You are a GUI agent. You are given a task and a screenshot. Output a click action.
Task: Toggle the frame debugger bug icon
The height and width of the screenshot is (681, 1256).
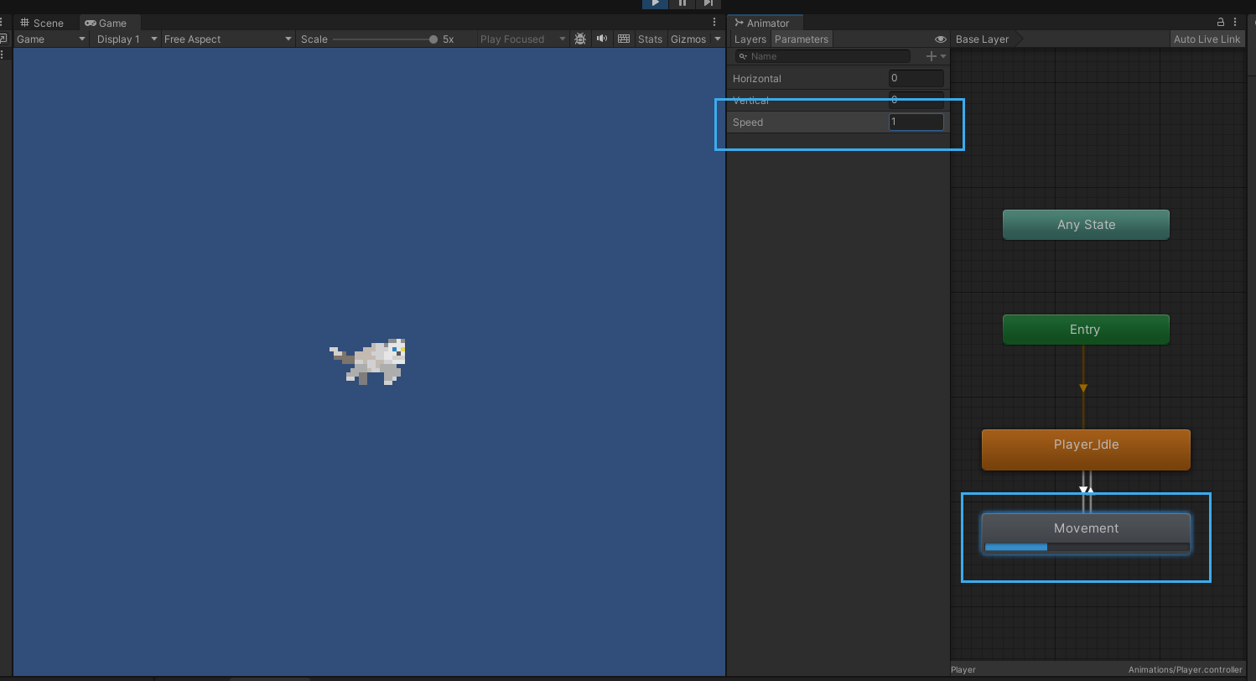coord(579,39)
